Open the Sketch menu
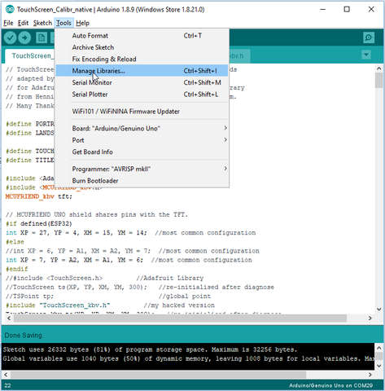Screen dimensions: 385x391 pos(42,23)
